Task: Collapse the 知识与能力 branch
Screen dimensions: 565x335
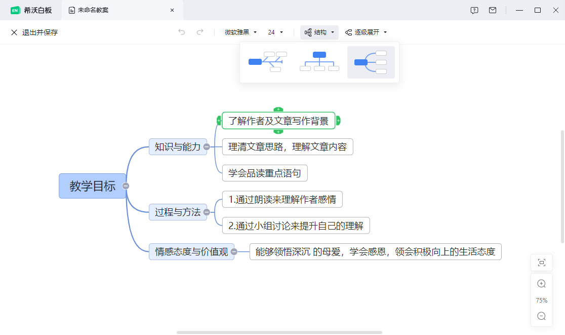Action: pyautogui.click(x=207, y=147)
